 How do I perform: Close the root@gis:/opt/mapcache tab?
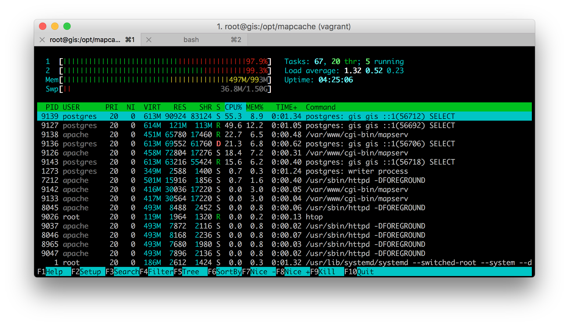42,40
